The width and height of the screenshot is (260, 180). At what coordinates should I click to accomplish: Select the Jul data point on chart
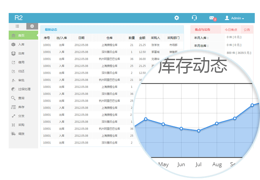[x=198, y=131]
